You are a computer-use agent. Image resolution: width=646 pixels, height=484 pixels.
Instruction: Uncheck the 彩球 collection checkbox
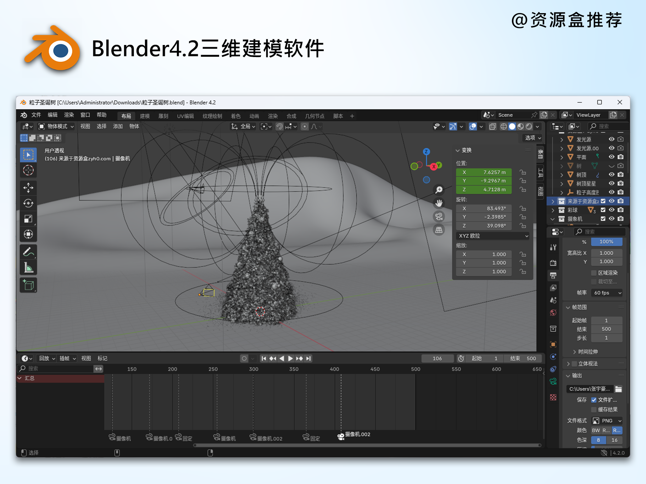[603, 210]
